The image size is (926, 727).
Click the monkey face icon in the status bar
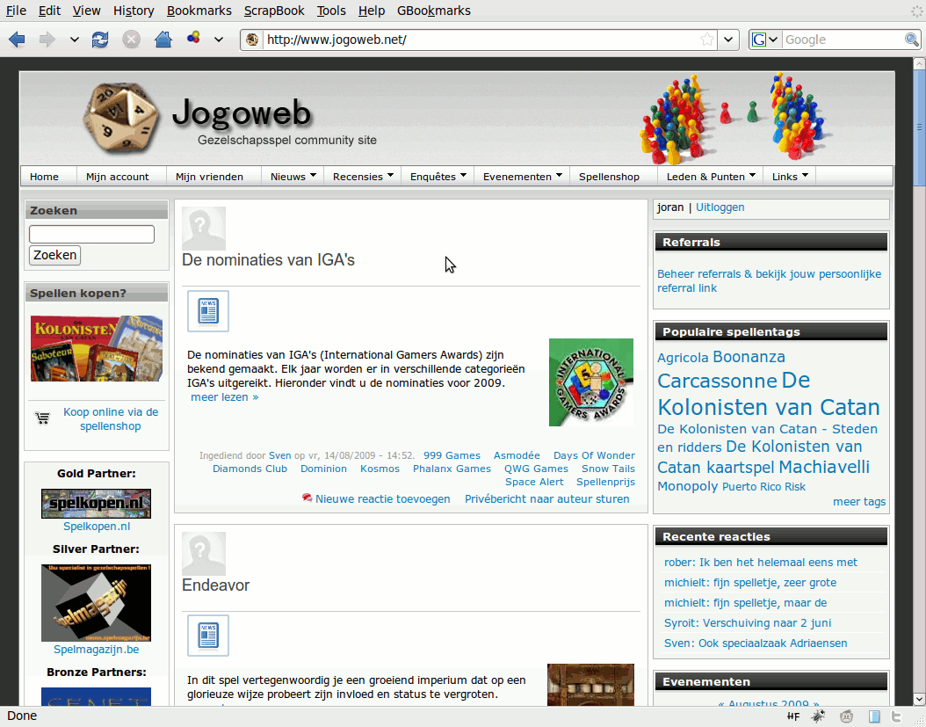(x=847, y=716)
